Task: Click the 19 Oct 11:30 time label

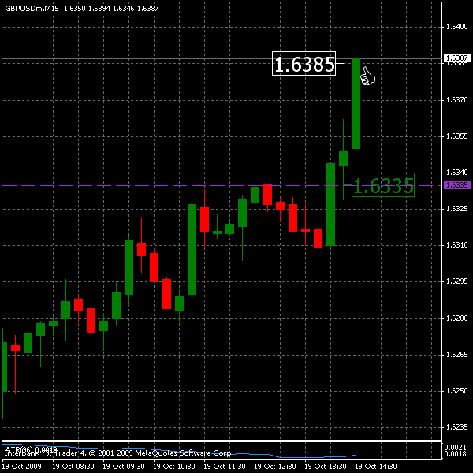Action: coord(225,467)
